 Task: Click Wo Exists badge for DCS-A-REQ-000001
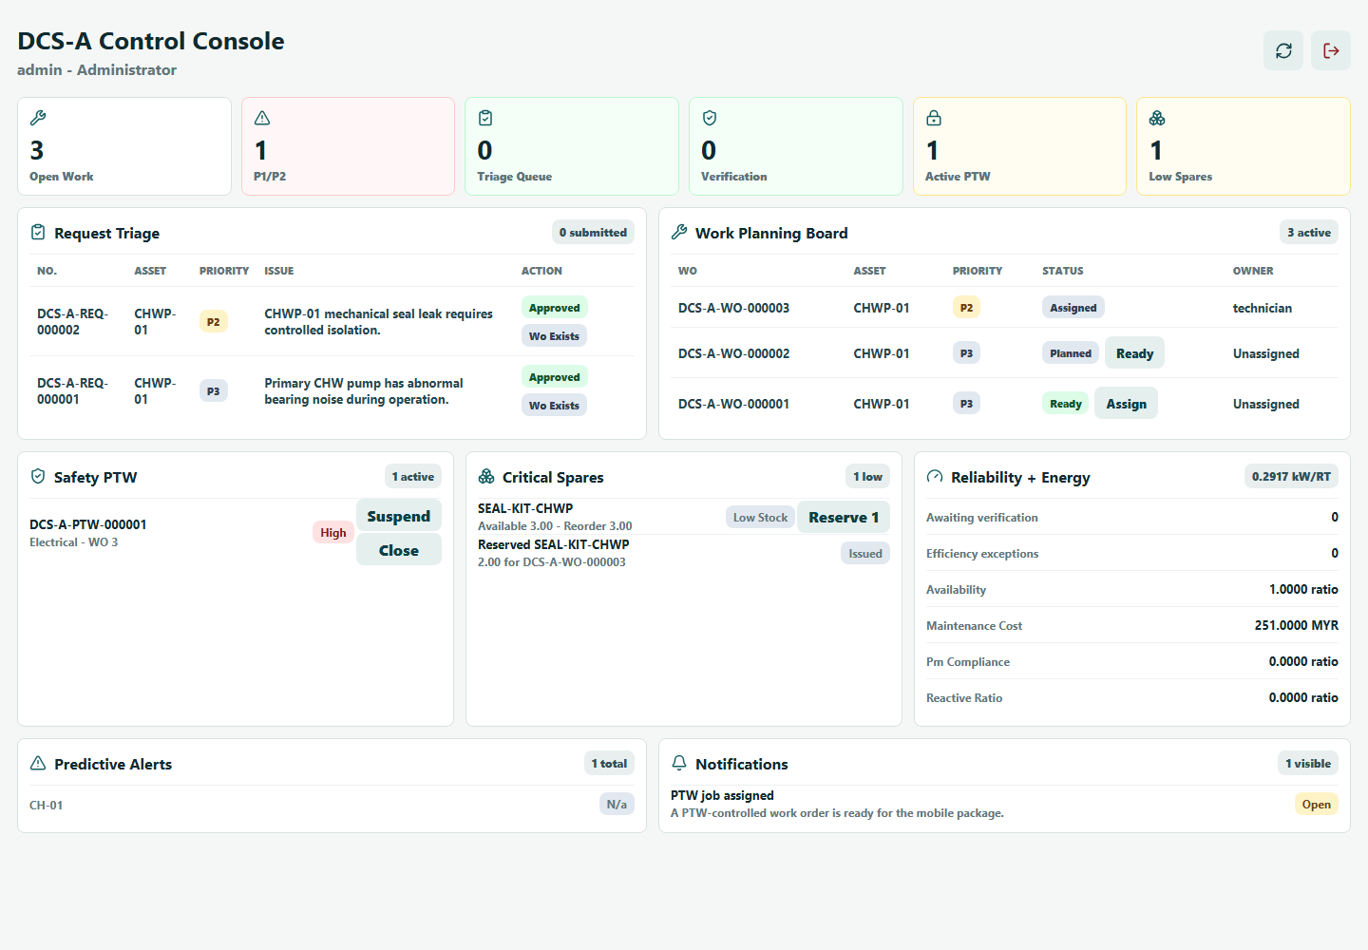[554, 406]
